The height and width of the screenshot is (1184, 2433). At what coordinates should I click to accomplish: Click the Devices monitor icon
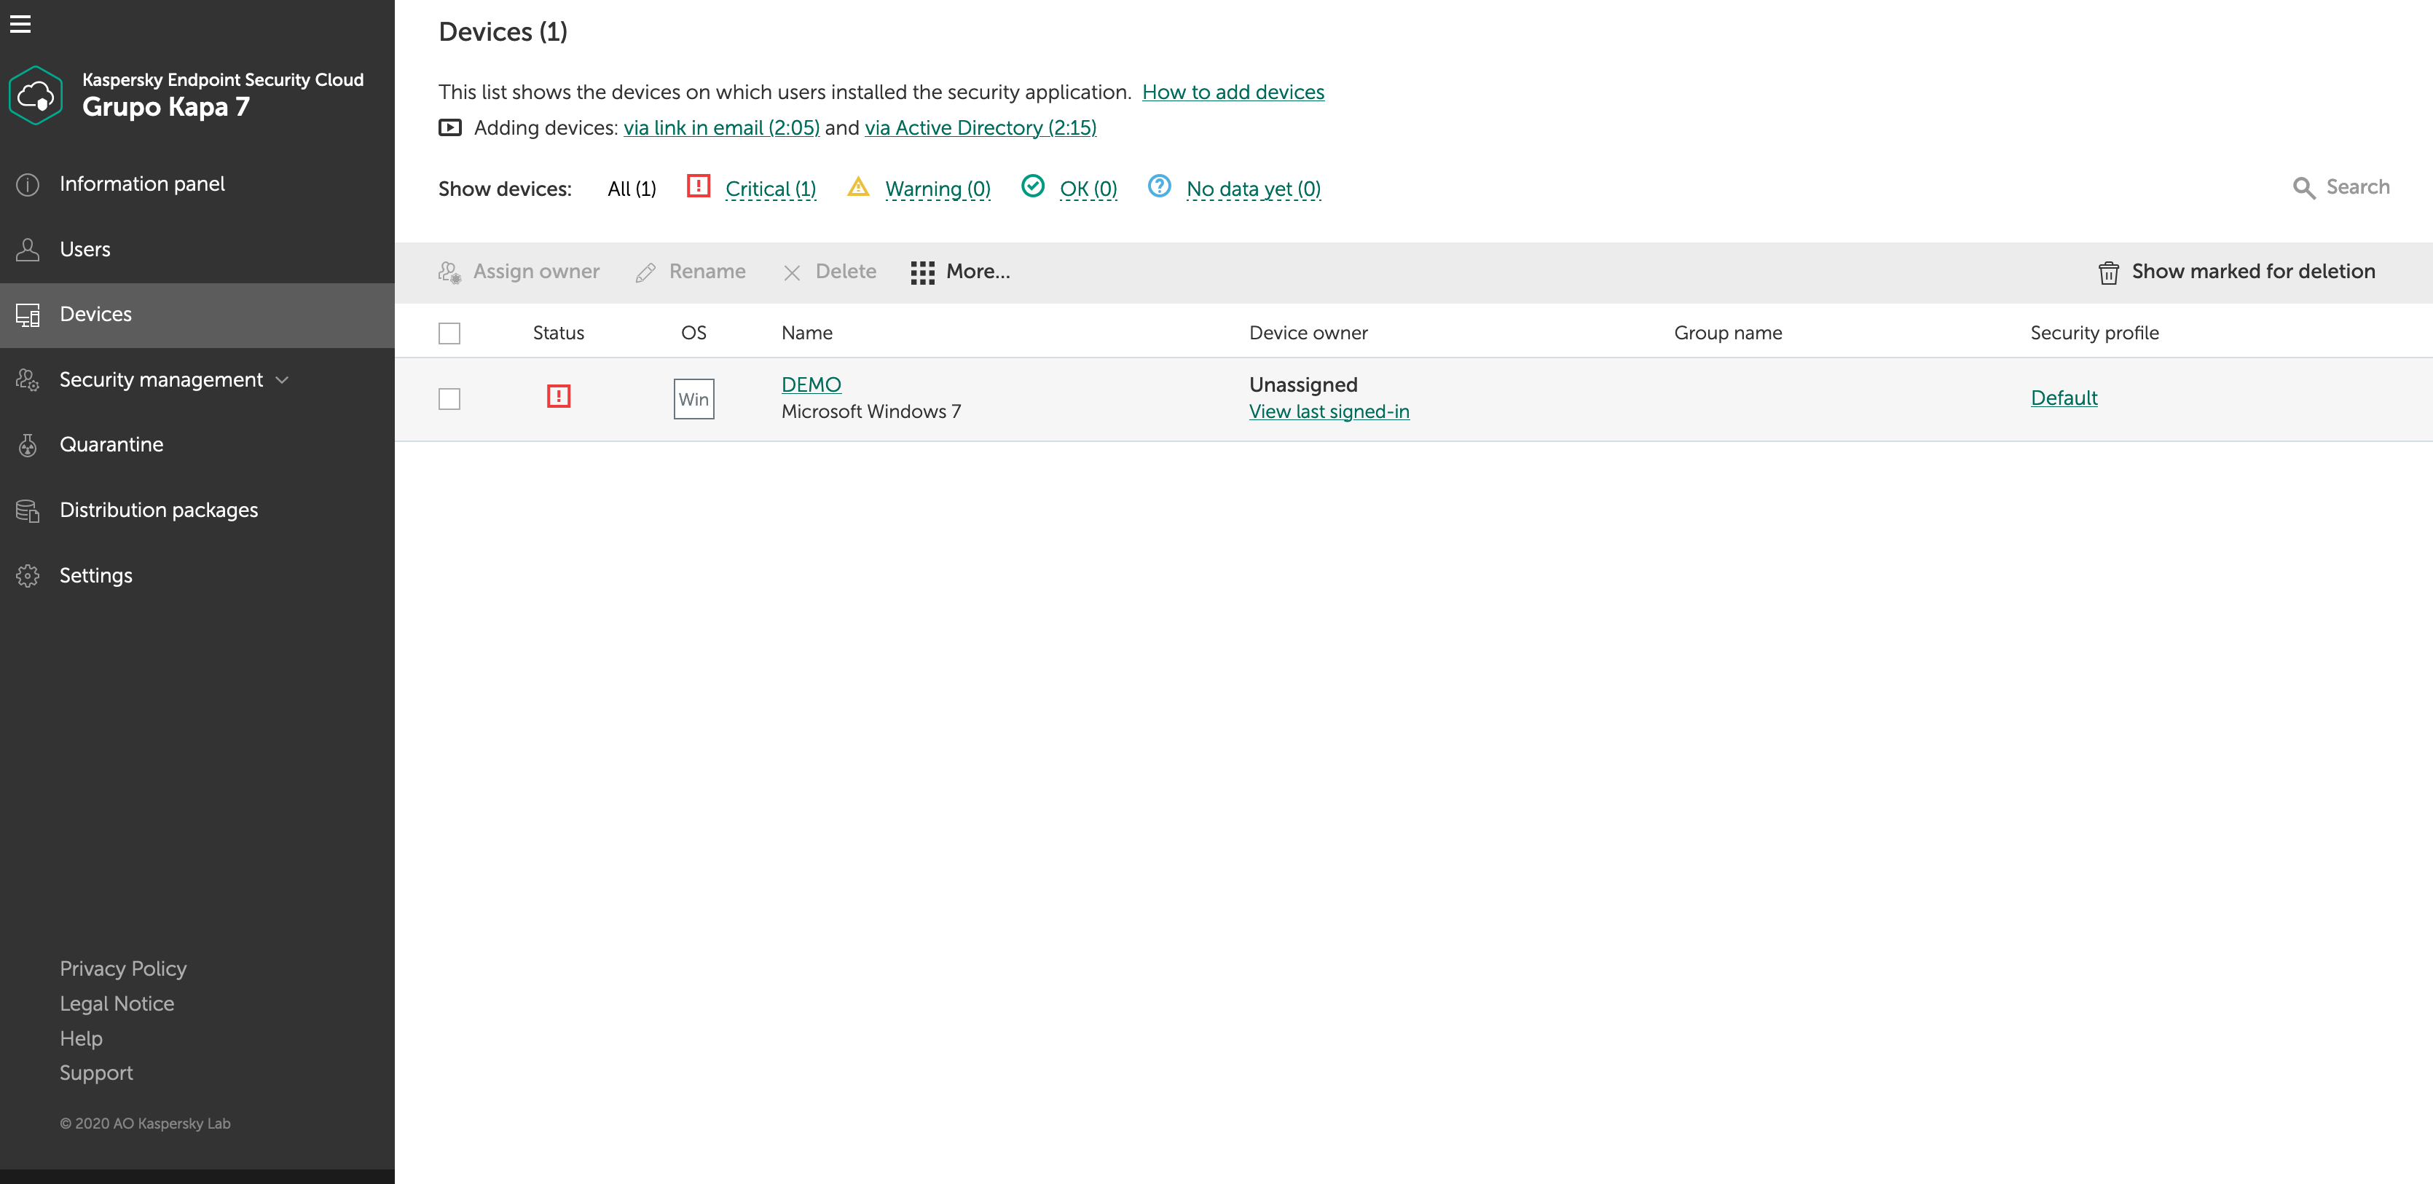pos(28,315)
